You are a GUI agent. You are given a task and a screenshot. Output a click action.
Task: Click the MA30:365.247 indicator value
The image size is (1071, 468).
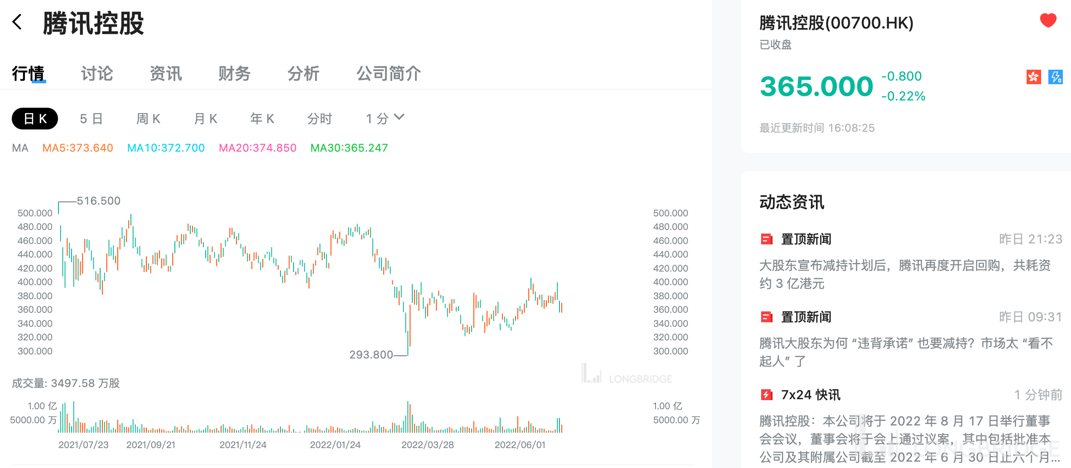pos(349,148)
